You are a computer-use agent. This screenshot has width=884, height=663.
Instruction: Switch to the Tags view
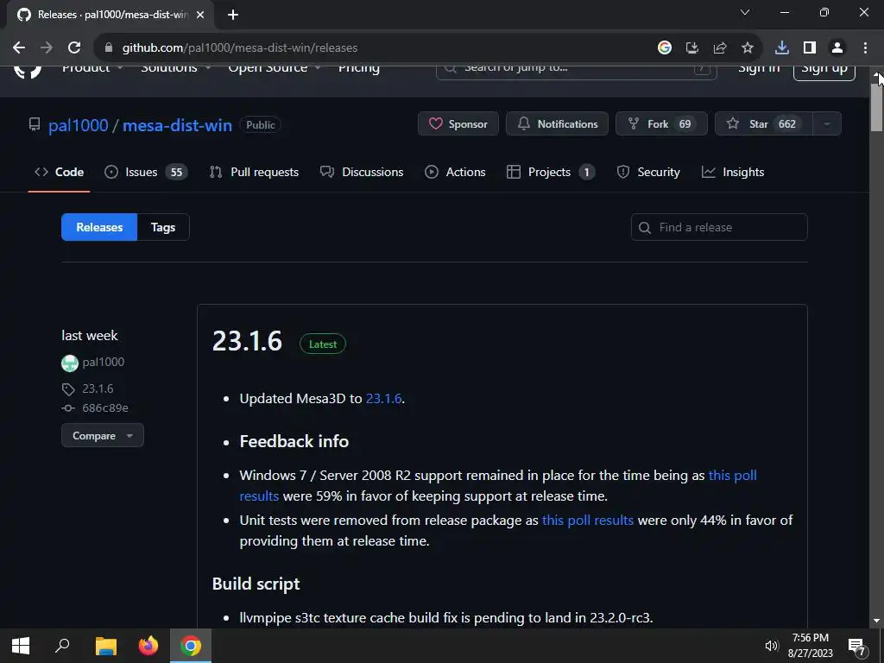pyautogui.click(x=163, y=227)
